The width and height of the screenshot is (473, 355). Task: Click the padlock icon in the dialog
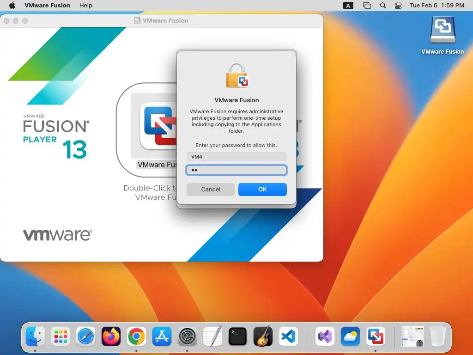click(x=237, y=75)
